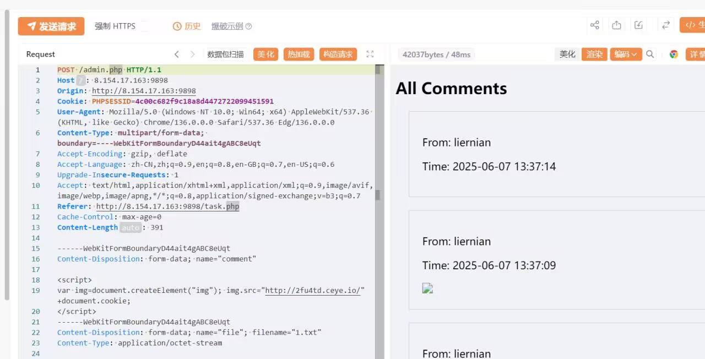Click the 构造请求 build request button
Image resolution: width=705 pixels, height=359 pixels.
tap(338, 54)
